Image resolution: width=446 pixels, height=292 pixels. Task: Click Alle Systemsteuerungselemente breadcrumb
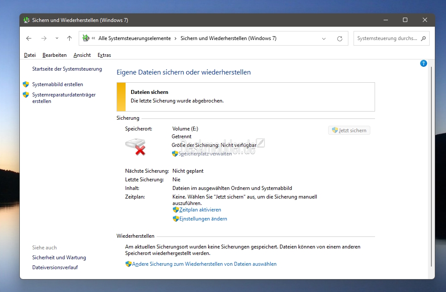(x=135, y=38)
